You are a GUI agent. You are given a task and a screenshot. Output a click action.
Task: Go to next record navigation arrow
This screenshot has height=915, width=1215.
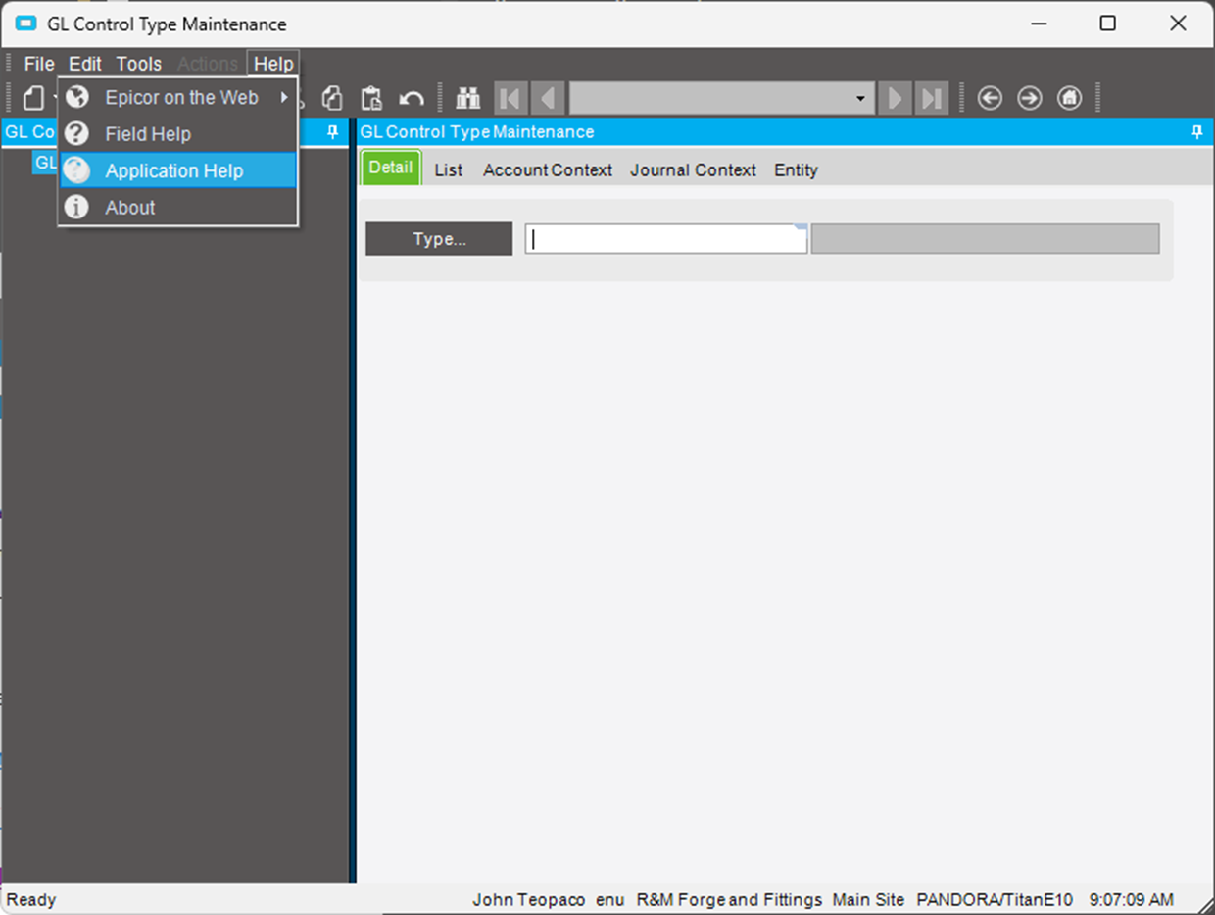pyautogui.click(x=894, y=98)
